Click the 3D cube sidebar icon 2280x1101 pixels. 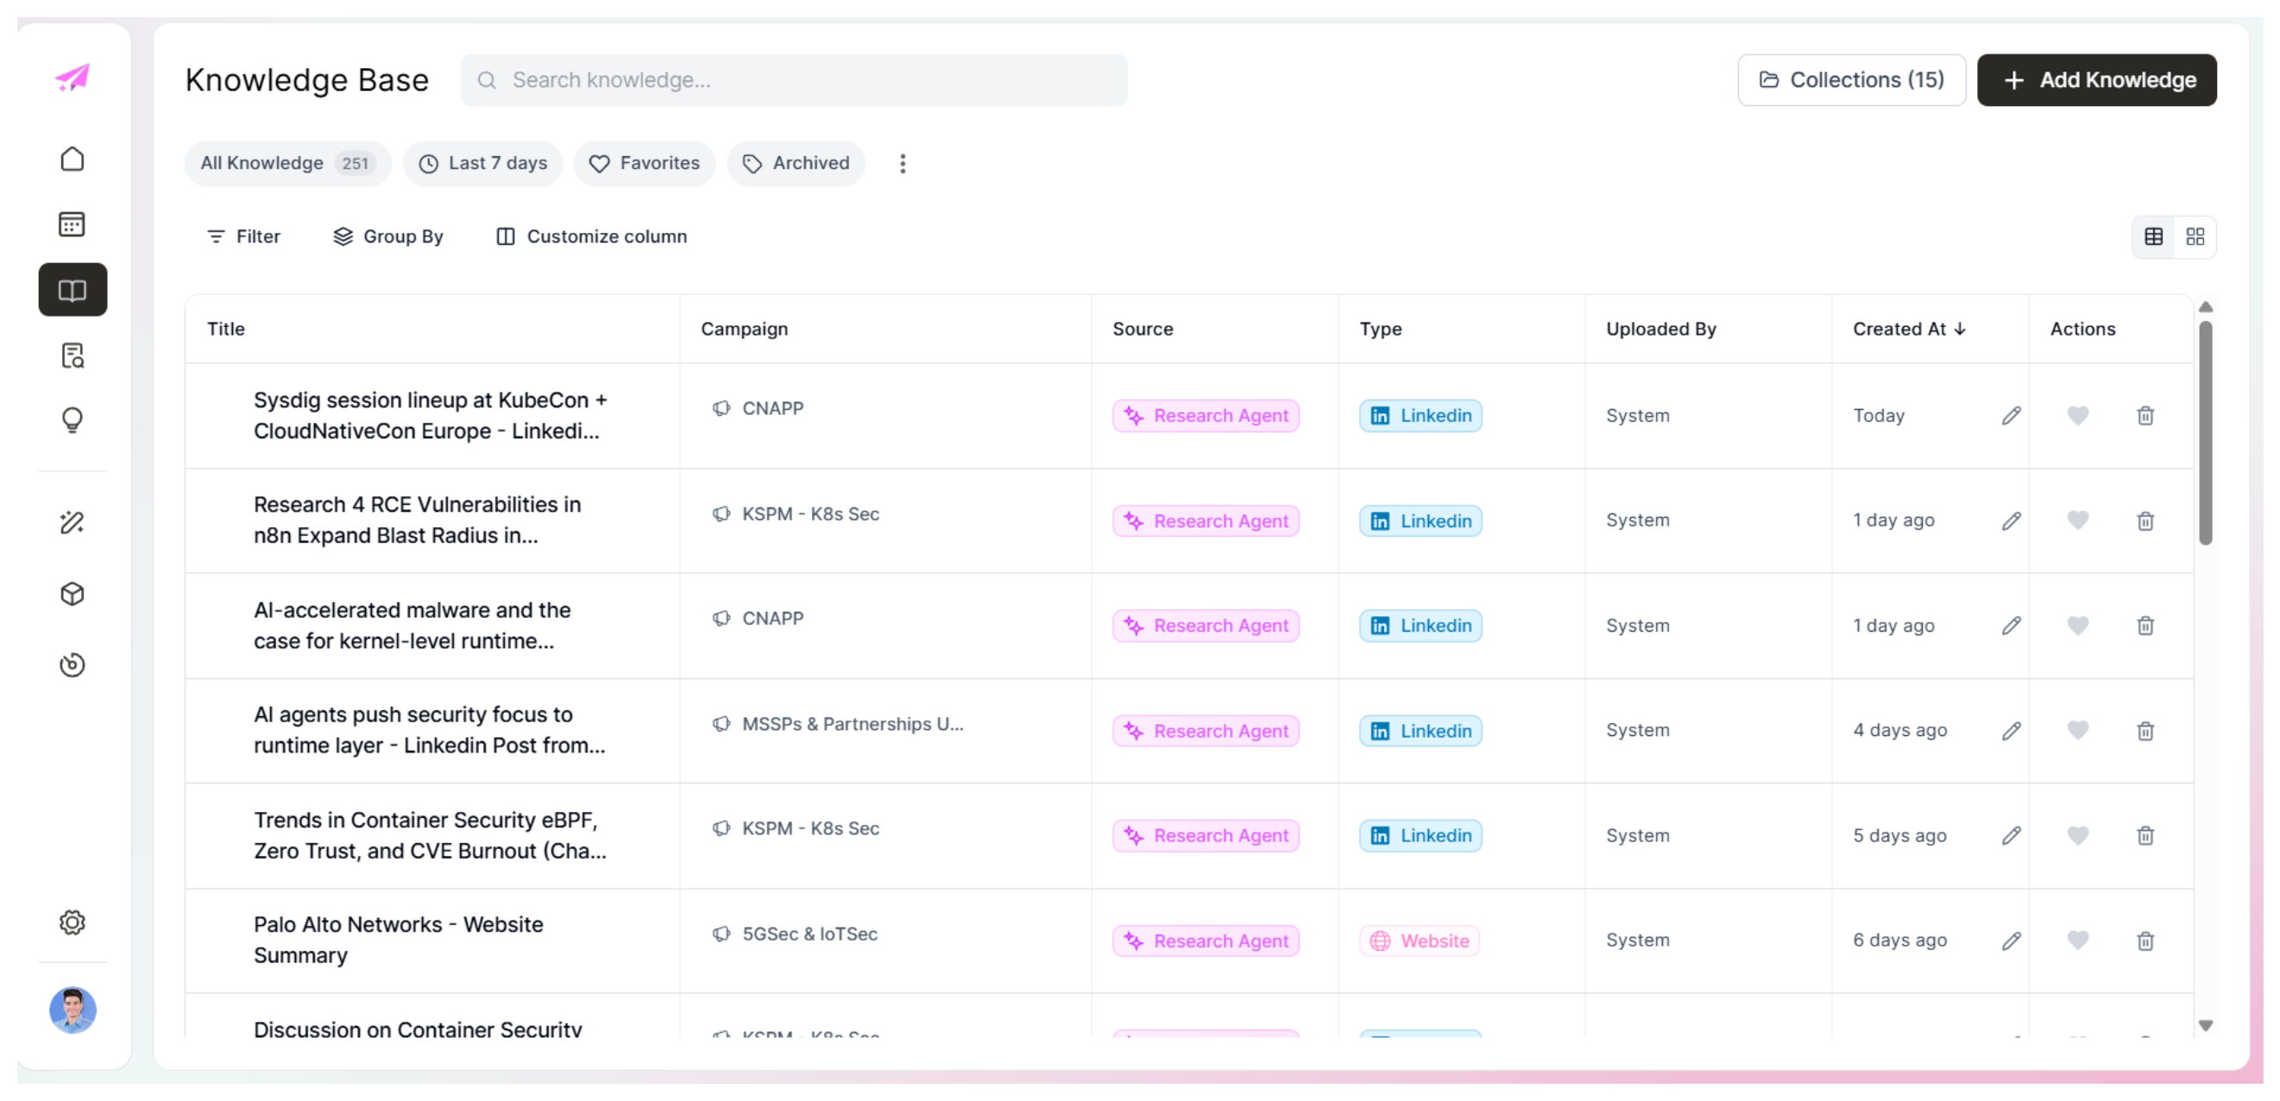pyautogui.click(x=72, y=594)
